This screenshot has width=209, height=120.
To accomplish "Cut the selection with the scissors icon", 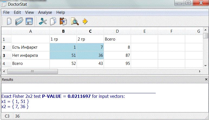I will tap(43, 21).
